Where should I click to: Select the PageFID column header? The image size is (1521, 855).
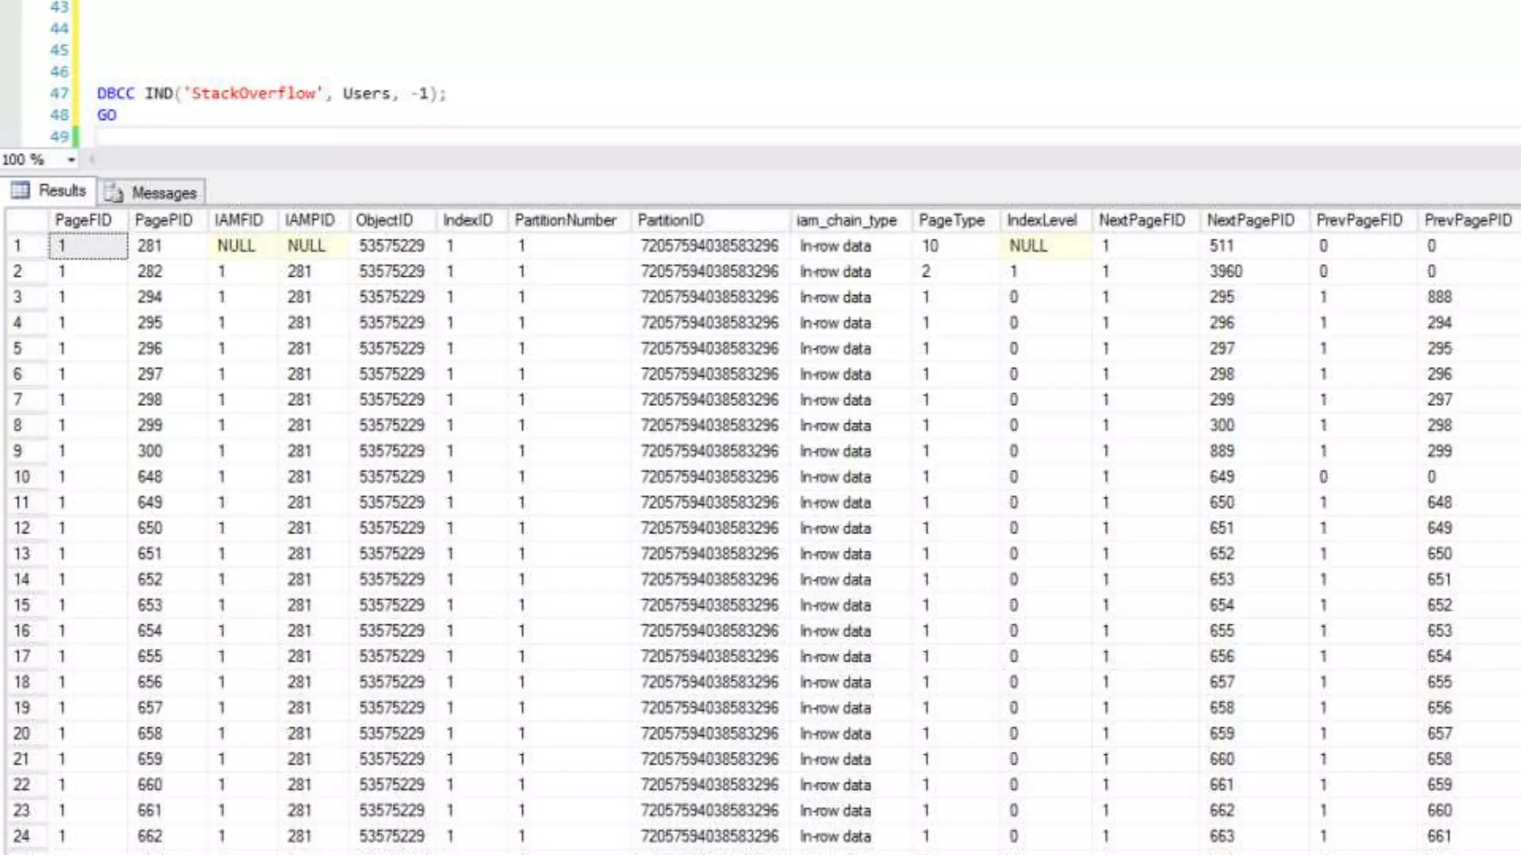[x=83, y=220]
